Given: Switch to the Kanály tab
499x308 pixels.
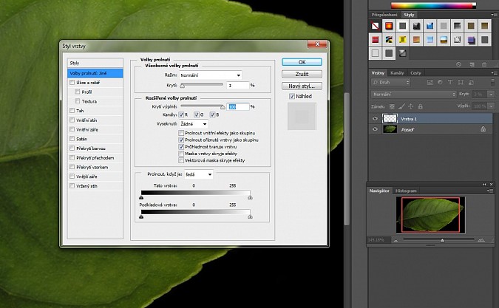Looking at the screenshot, I should 397,73.
